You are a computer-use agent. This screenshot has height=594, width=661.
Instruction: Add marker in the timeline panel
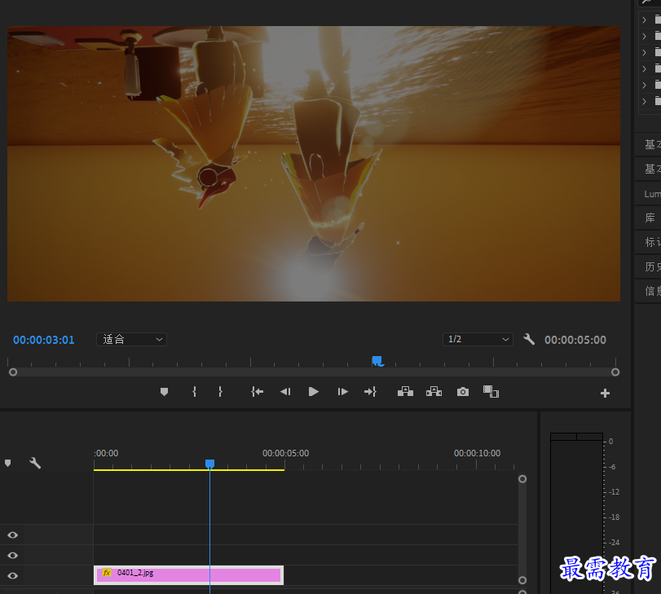(x=7, y=464)
